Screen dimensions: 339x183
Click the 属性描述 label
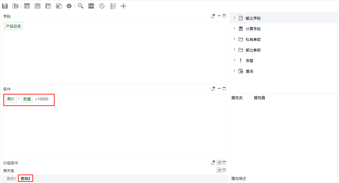pos(239,178)
